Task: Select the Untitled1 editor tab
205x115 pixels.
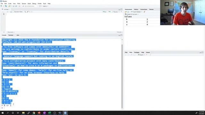Action: pyautogui.click(x=6, y=9)
